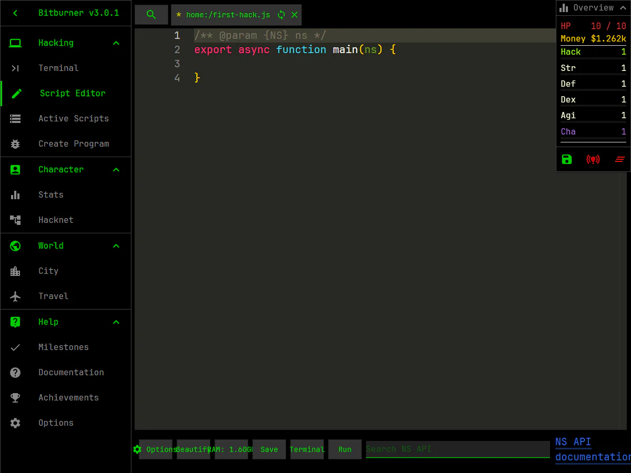Viewport: 631px width, 473px height.
Task: Click the Travel airplane icon
Action: (15, 296)
